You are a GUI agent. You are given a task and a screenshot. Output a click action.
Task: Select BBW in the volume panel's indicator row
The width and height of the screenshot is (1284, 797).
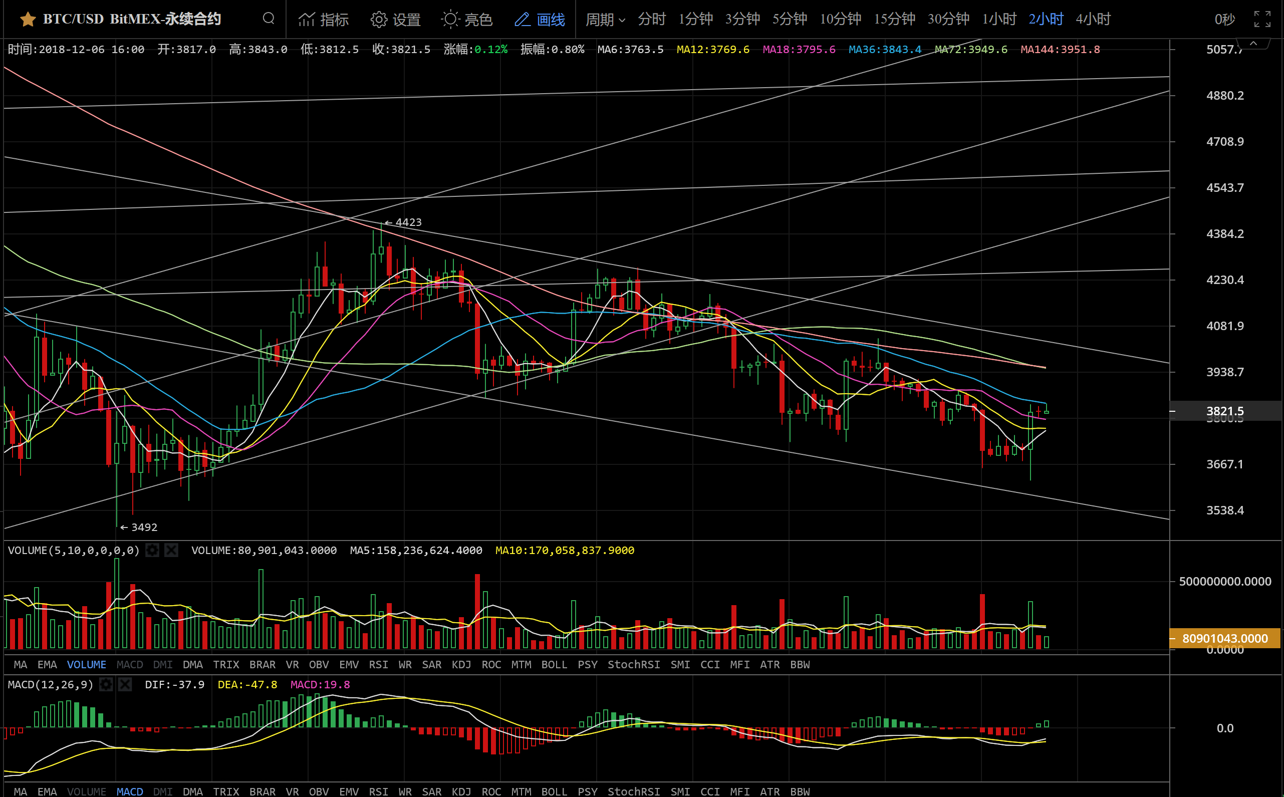tap(800, 665)
